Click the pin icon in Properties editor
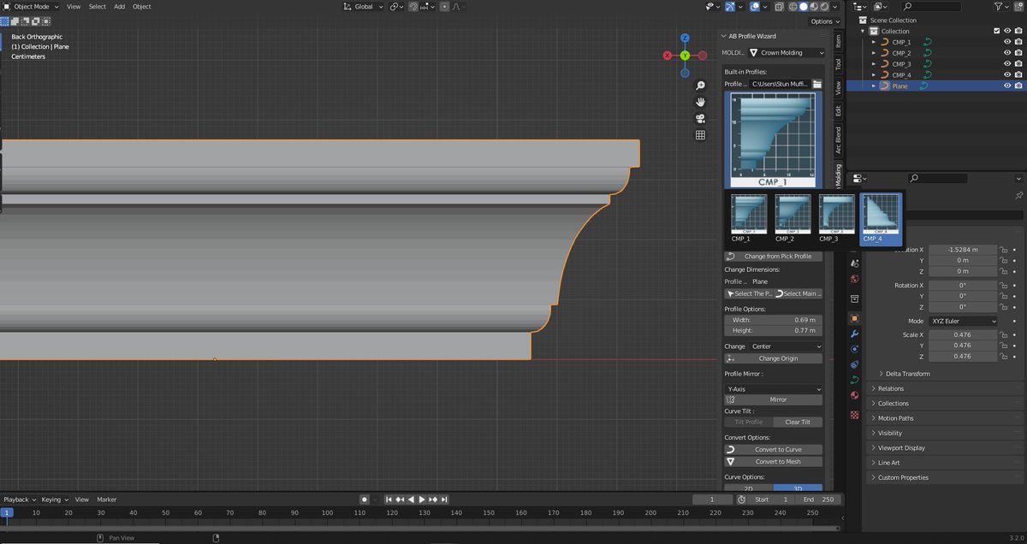This screenshot has width=1027, height=544. pyautogui.click(x=1018, y=196)
